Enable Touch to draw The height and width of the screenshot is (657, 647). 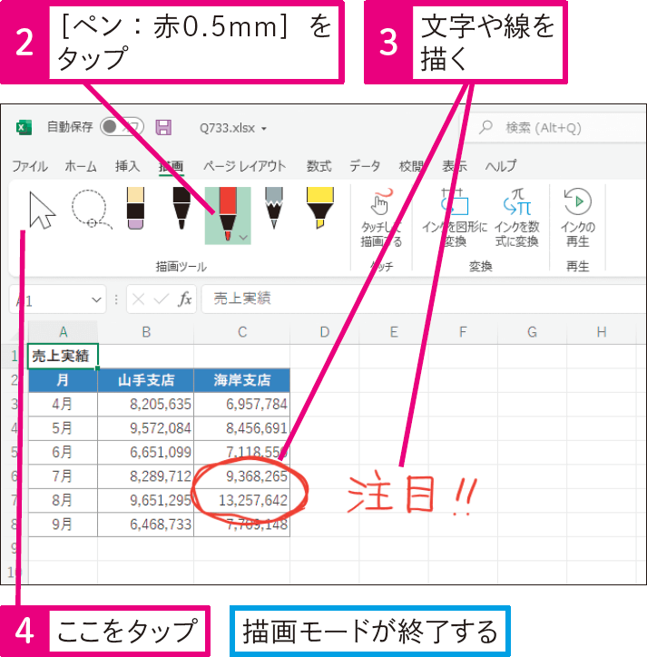click(x=381, y=218)
